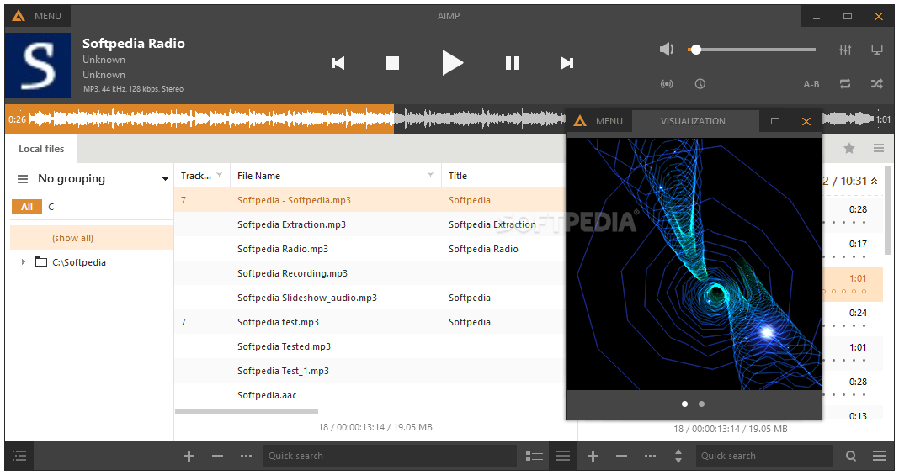This screenshot has height=475, width=899.
Task: Select the C letter filter
Action: 51,207
